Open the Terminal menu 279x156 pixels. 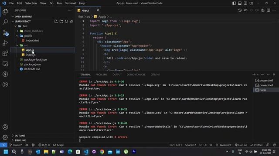coord(70,3)
